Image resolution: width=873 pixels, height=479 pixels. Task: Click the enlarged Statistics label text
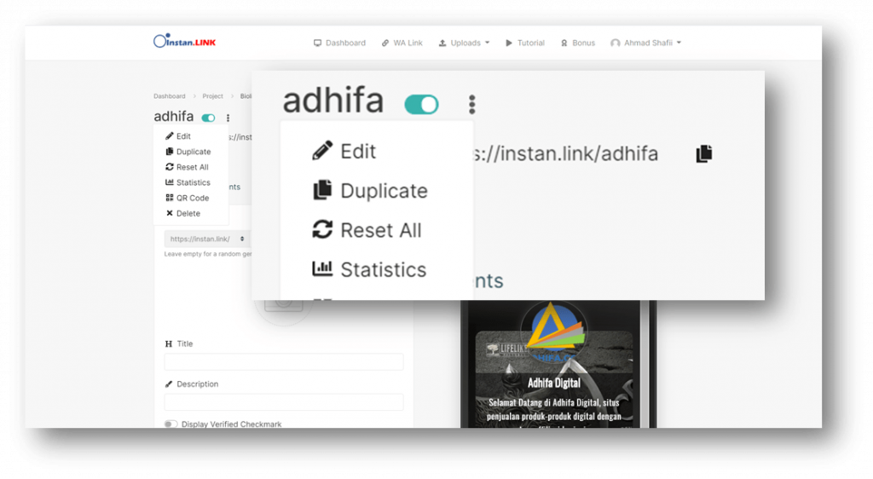coord(383,270)
